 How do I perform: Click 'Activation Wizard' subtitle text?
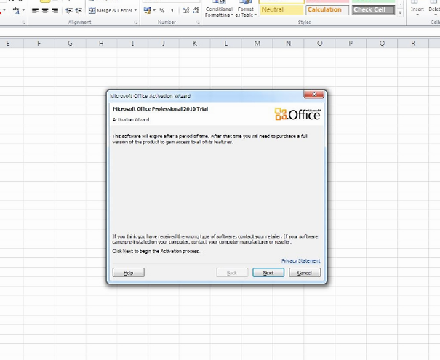pyautogui.click(x=131, y=119)
